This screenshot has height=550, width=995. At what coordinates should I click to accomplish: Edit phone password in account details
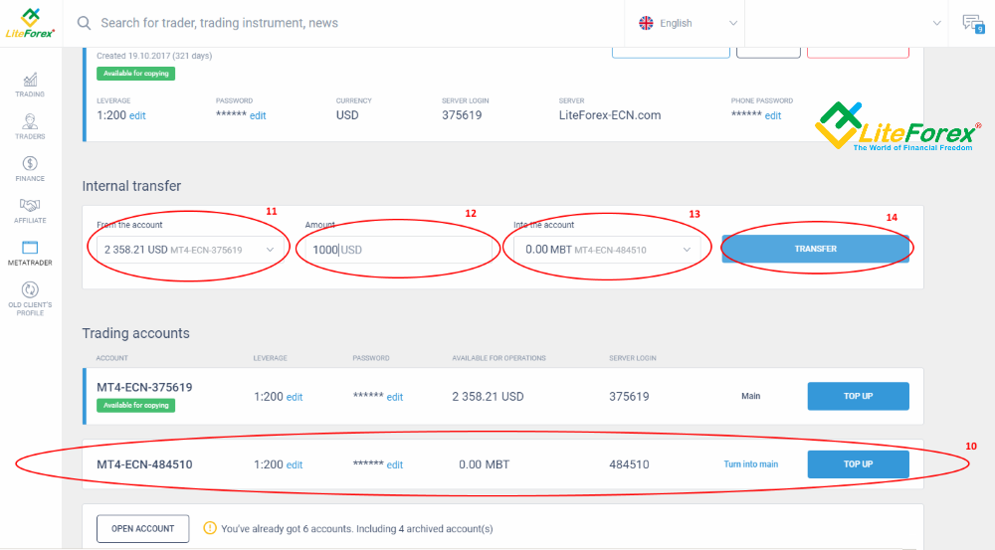pos(773,115)
